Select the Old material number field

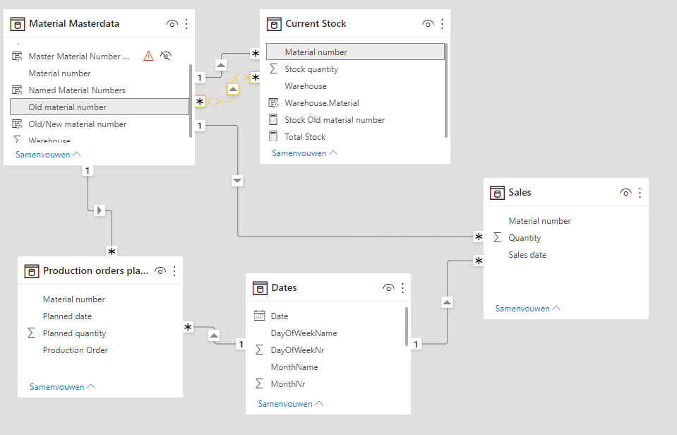(x=100, y=107)
